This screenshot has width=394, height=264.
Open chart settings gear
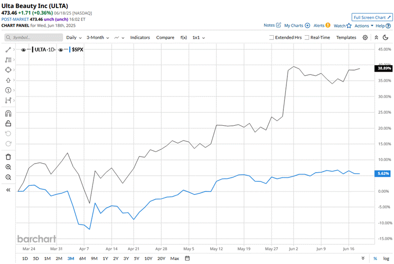tap(365, 37)
